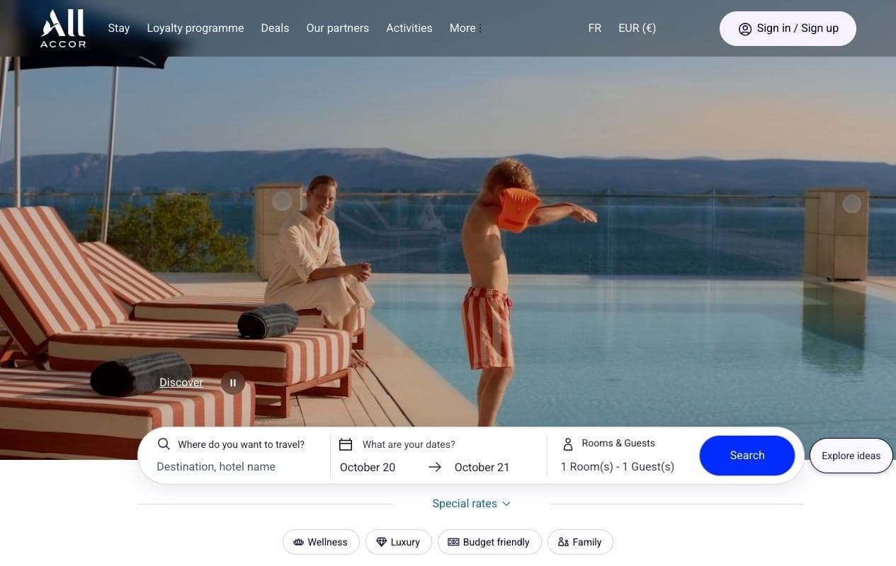This screenshot has width=896, height=566.
Task: Select the October 20 check-in date
Action: coord(368,467)
